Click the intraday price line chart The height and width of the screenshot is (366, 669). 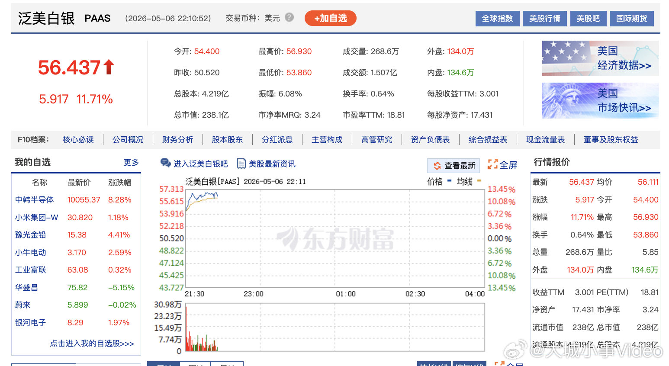334,238
